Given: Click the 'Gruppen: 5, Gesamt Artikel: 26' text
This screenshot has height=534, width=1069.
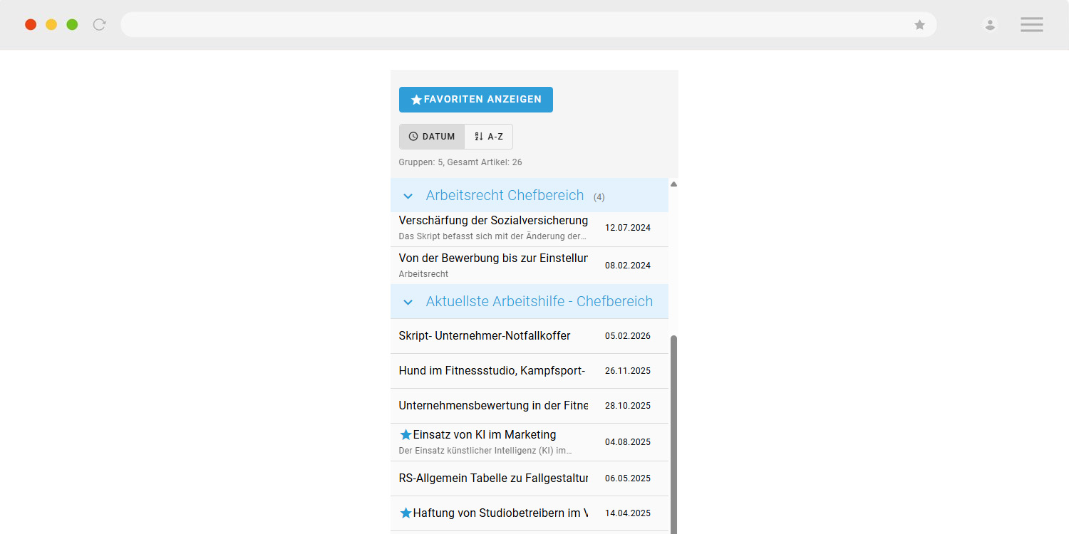Looking at the screenshot, I should pos(460,162).
